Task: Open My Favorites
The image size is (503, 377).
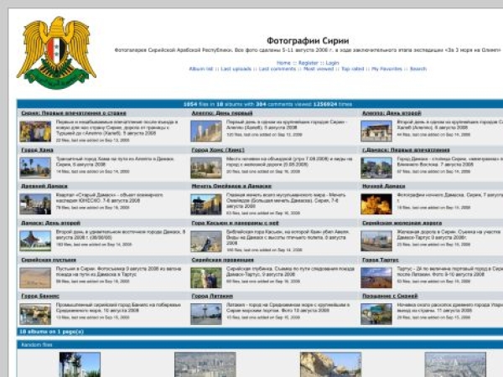Action: pyautogui.click(x=386, y=69)
